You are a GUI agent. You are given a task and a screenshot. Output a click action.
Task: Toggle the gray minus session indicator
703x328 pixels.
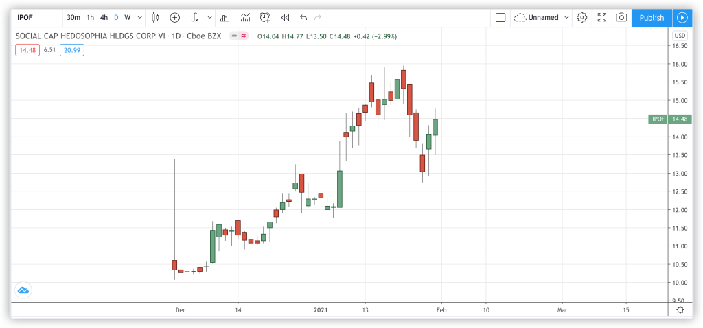(x=235, y=36)
